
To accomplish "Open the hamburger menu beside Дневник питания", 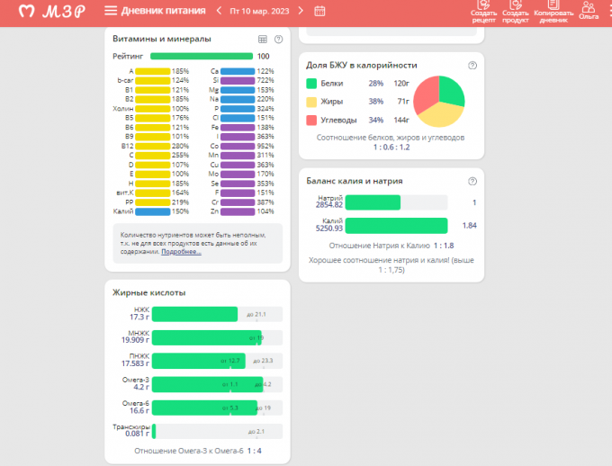I will pos(111,11).
